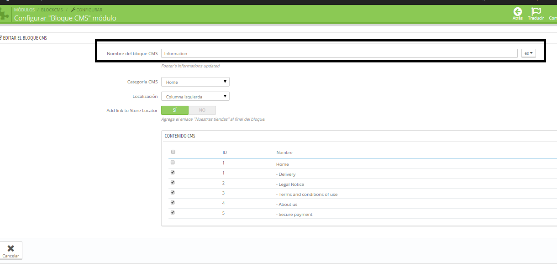Viewport: 557px width, 267px height.
Task: Click the About us entry name
Action: (x=288, y=205)
